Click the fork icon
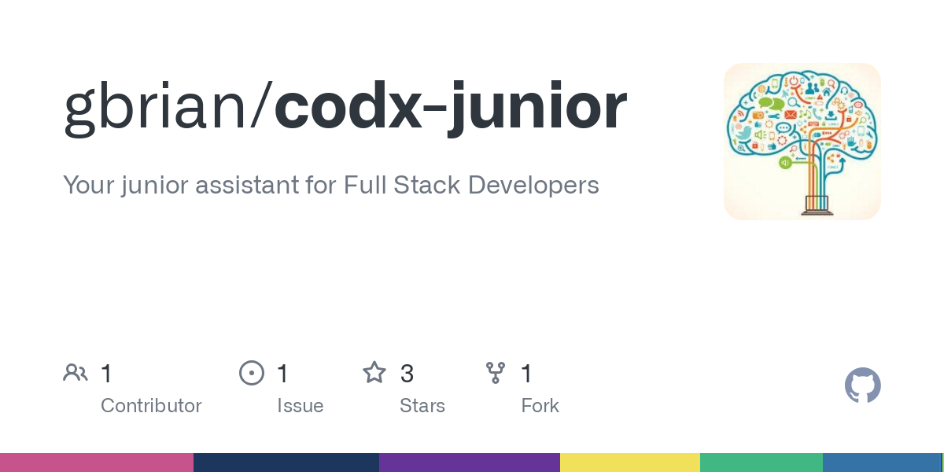Viewport: 944px width, 472px height. tap(496, 373)
